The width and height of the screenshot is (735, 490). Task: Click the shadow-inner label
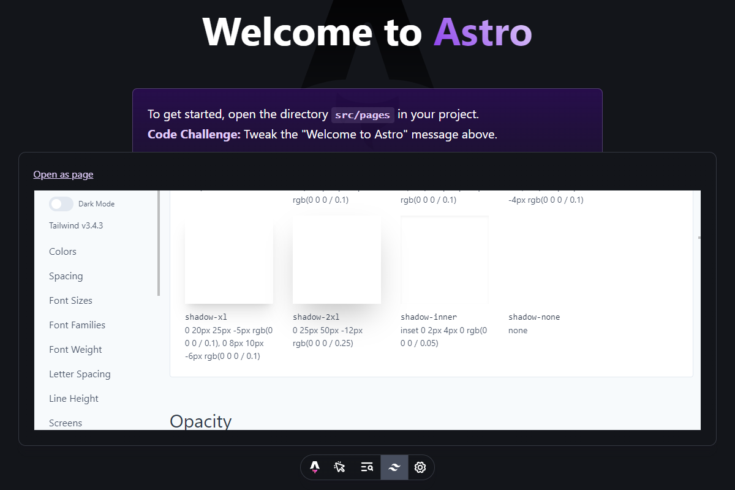click(x=429, y=317)
